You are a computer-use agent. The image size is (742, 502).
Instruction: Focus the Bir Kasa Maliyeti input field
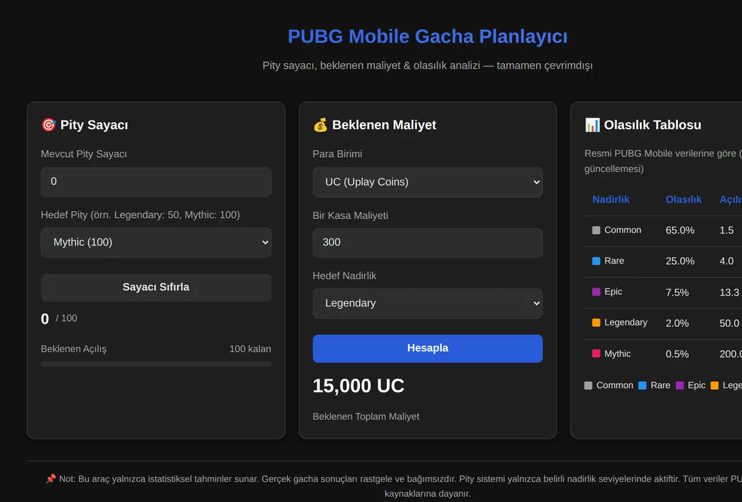pos(428,243)
